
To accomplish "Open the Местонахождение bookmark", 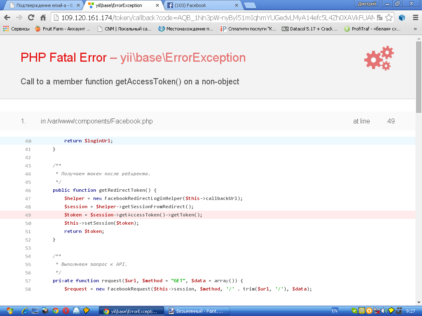I will point(186,29).
